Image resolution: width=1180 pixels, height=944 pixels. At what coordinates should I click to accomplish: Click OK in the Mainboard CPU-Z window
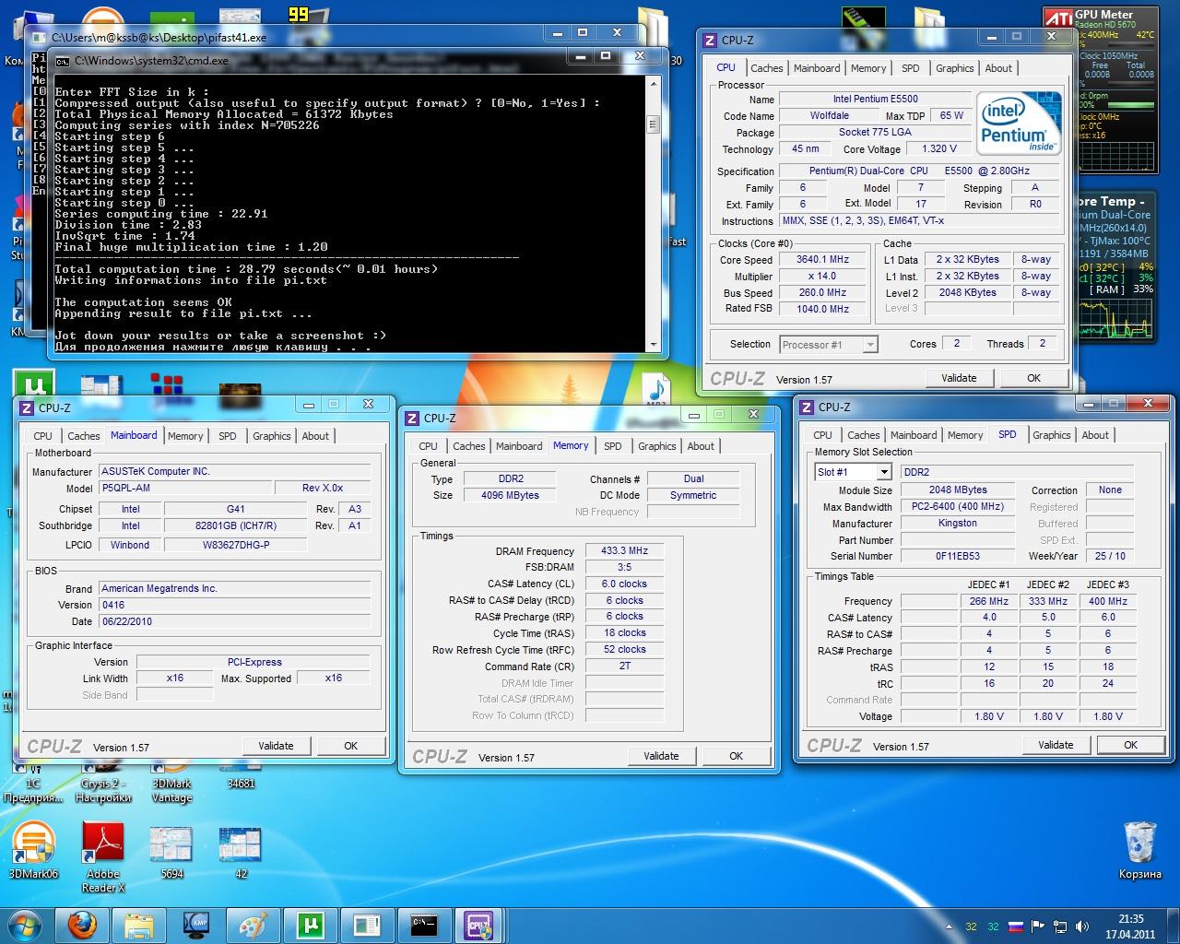tap(350, 746)
